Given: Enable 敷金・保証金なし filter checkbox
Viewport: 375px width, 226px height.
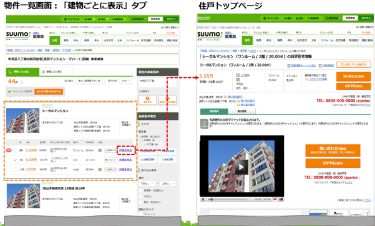Looking at the screenshot, I should 140,202.
